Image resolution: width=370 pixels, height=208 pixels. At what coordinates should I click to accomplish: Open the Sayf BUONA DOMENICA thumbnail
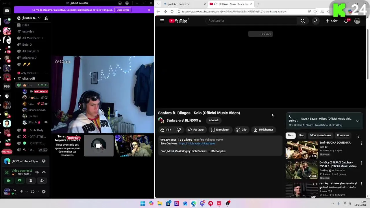pyautogui.click(x=301, y=150)
